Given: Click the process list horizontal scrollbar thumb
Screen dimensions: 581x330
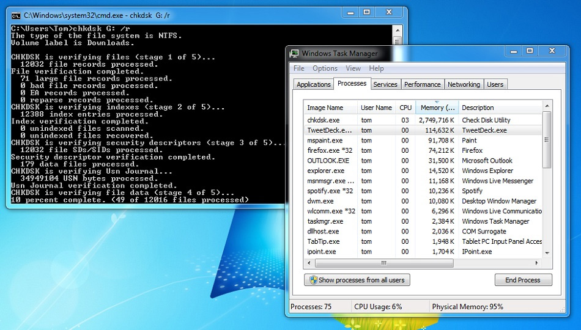Looking at the screenshot, I should click(384, 263).
